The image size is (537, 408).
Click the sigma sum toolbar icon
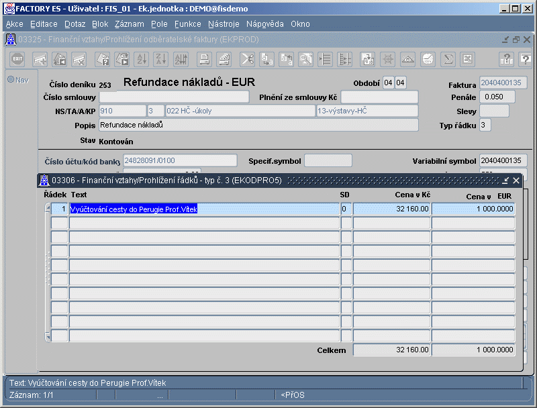coord(448,60)
